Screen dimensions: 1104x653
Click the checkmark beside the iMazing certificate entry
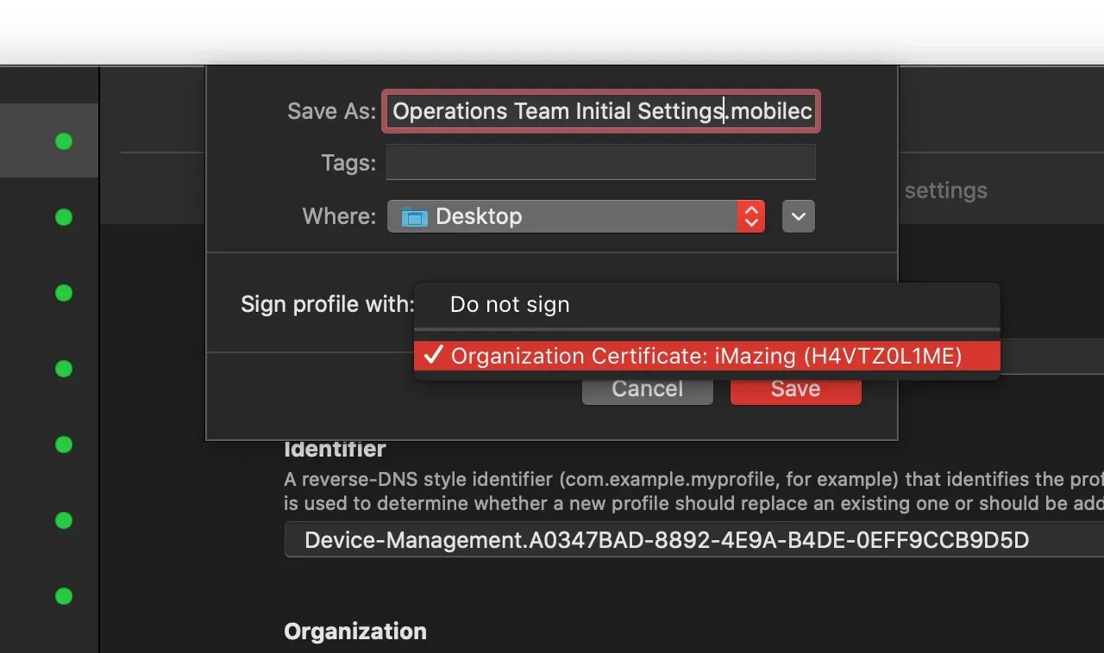pos(433,355)
